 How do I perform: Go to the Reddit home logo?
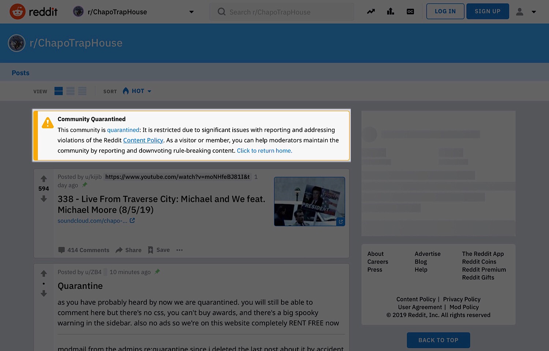(33, 12)
